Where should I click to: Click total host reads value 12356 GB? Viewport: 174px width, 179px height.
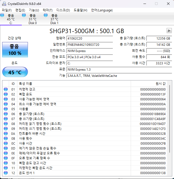(x=159, y=38)
